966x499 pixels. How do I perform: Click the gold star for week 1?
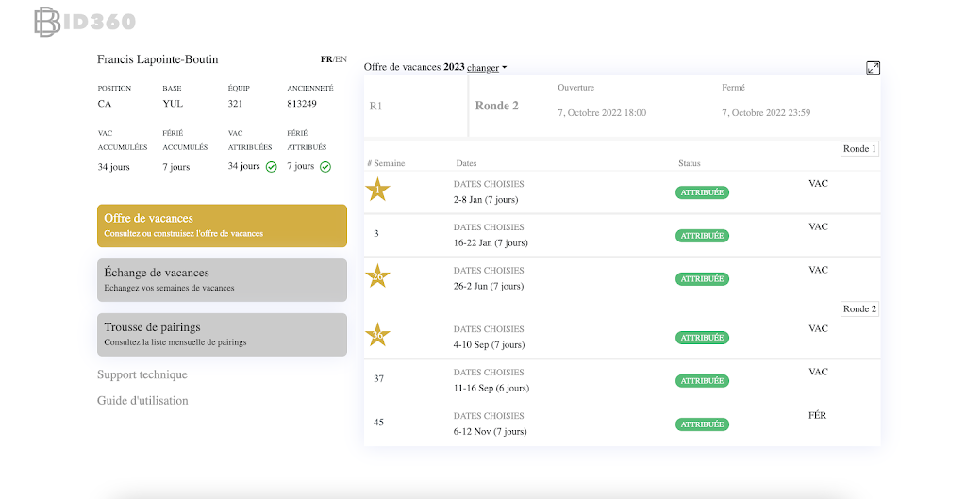click(x=377, y=190)
